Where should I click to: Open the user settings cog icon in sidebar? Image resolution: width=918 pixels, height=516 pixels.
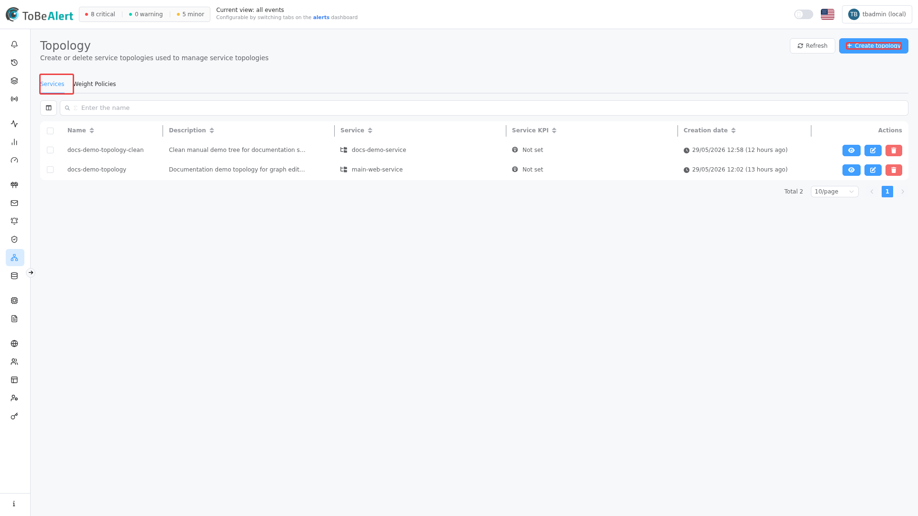pyautogui.click(x=14, y=398)
